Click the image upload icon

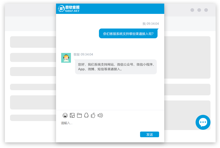point(72,115)
